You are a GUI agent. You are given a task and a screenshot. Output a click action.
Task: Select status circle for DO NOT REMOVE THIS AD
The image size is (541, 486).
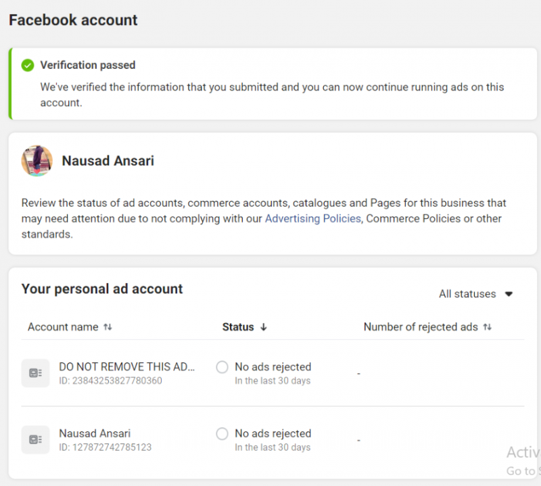coord(222,367)
